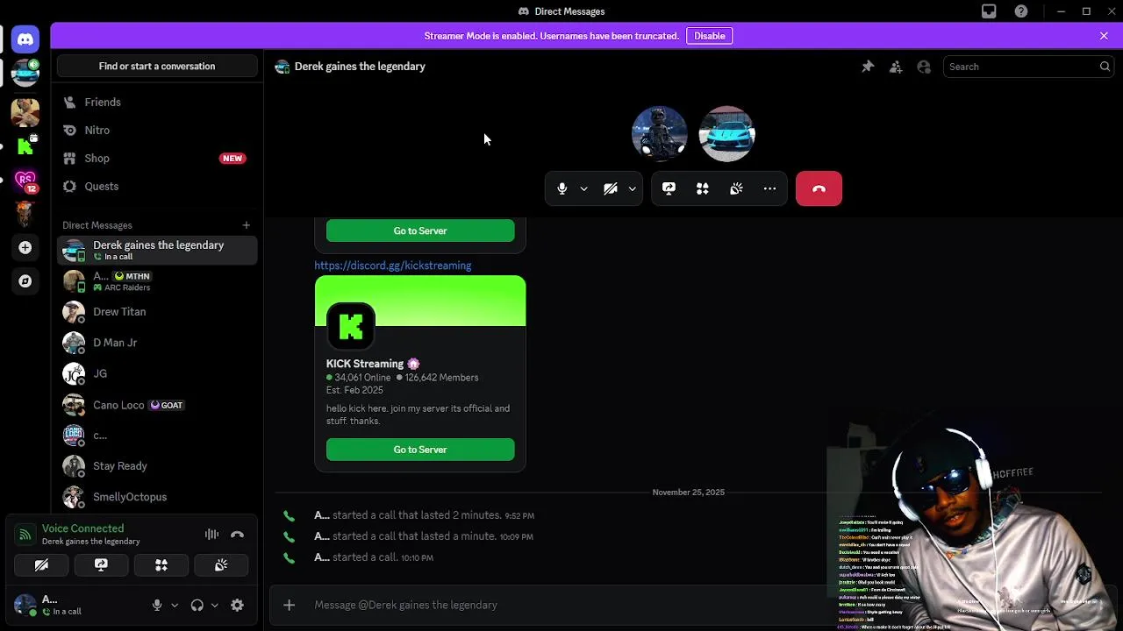
Task: Open Activities icon in call controls
Action: [x=703, y=188]
